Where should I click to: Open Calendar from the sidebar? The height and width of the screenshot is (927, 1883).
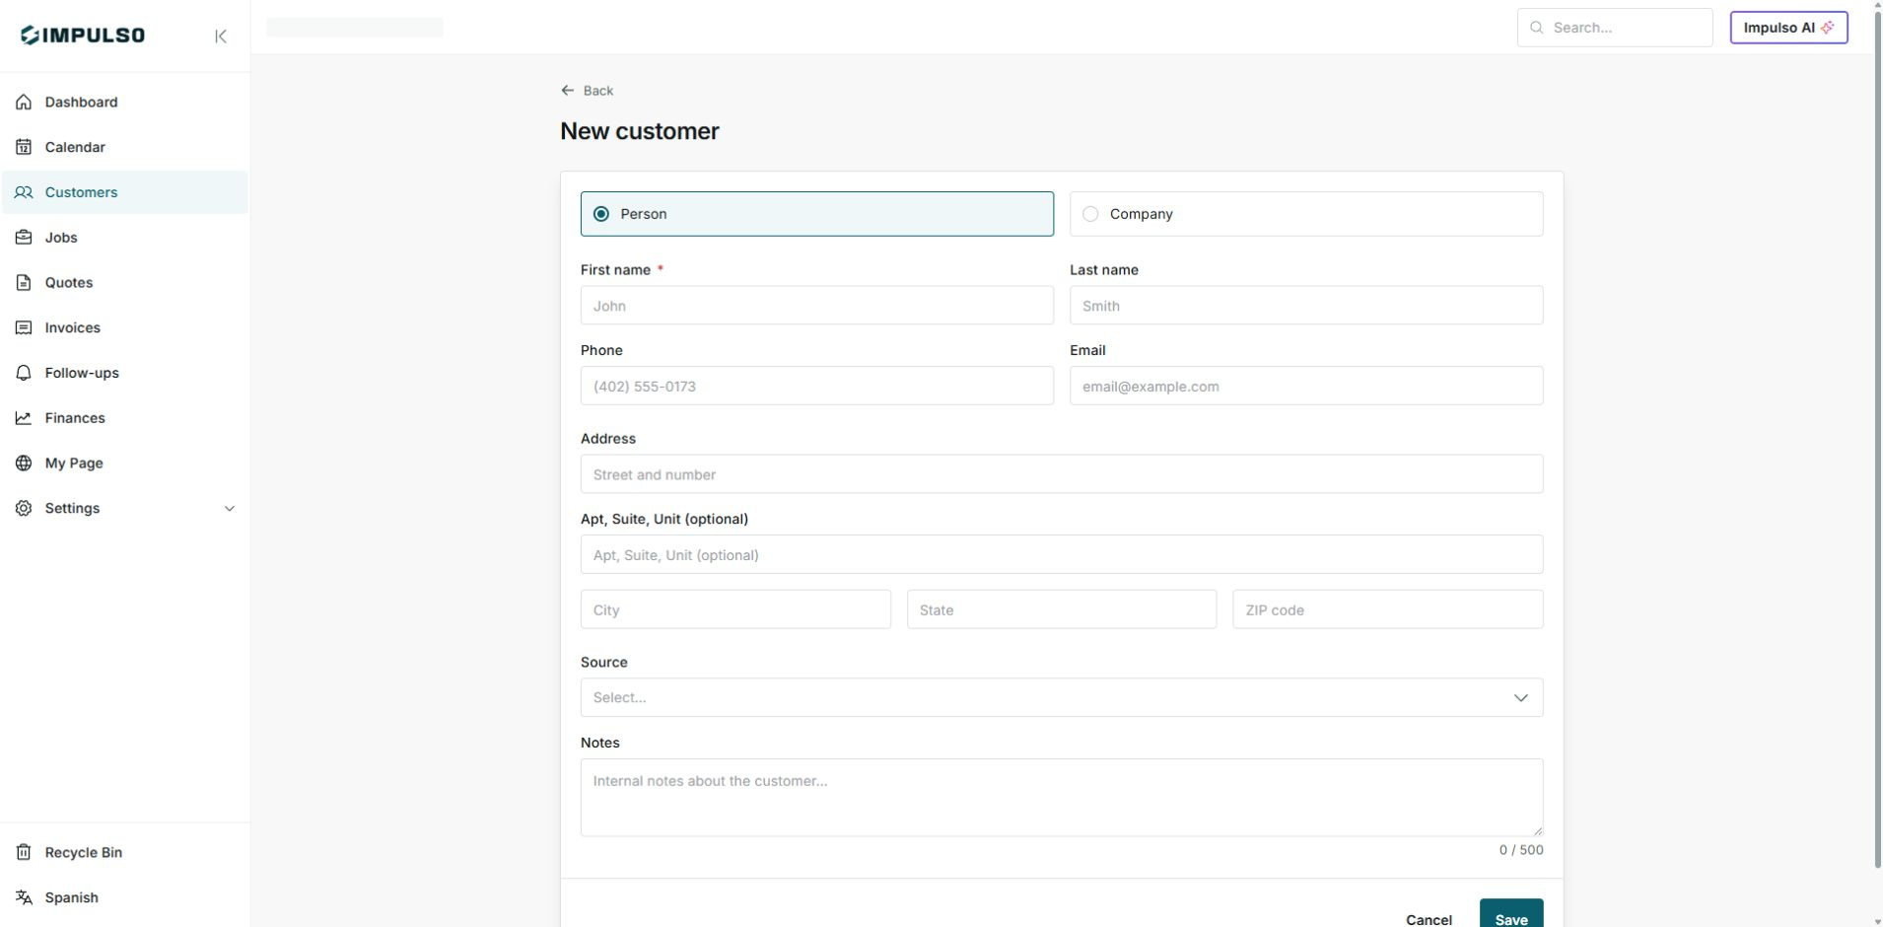coord(125,148)
